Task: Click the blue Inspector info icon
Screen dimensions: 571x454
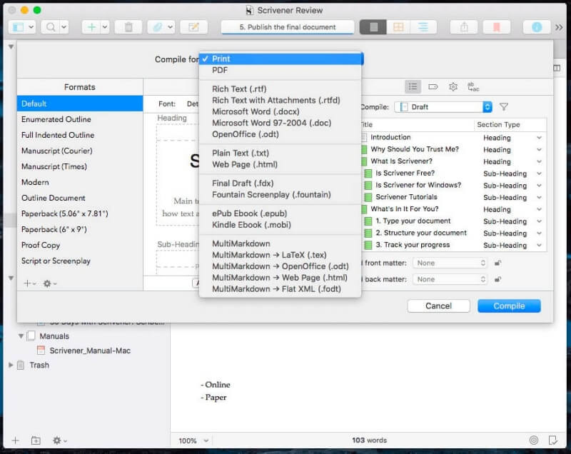Action: click(536, 27)
